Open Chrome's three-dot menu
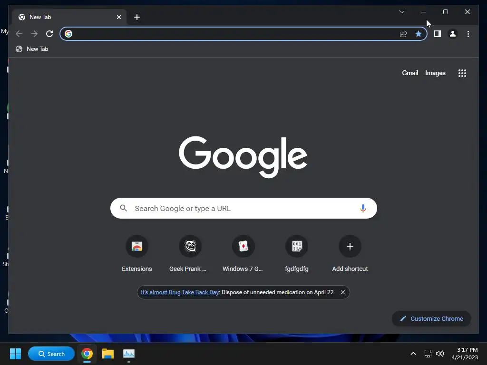 pyautogui.click(x=468, y=34)
